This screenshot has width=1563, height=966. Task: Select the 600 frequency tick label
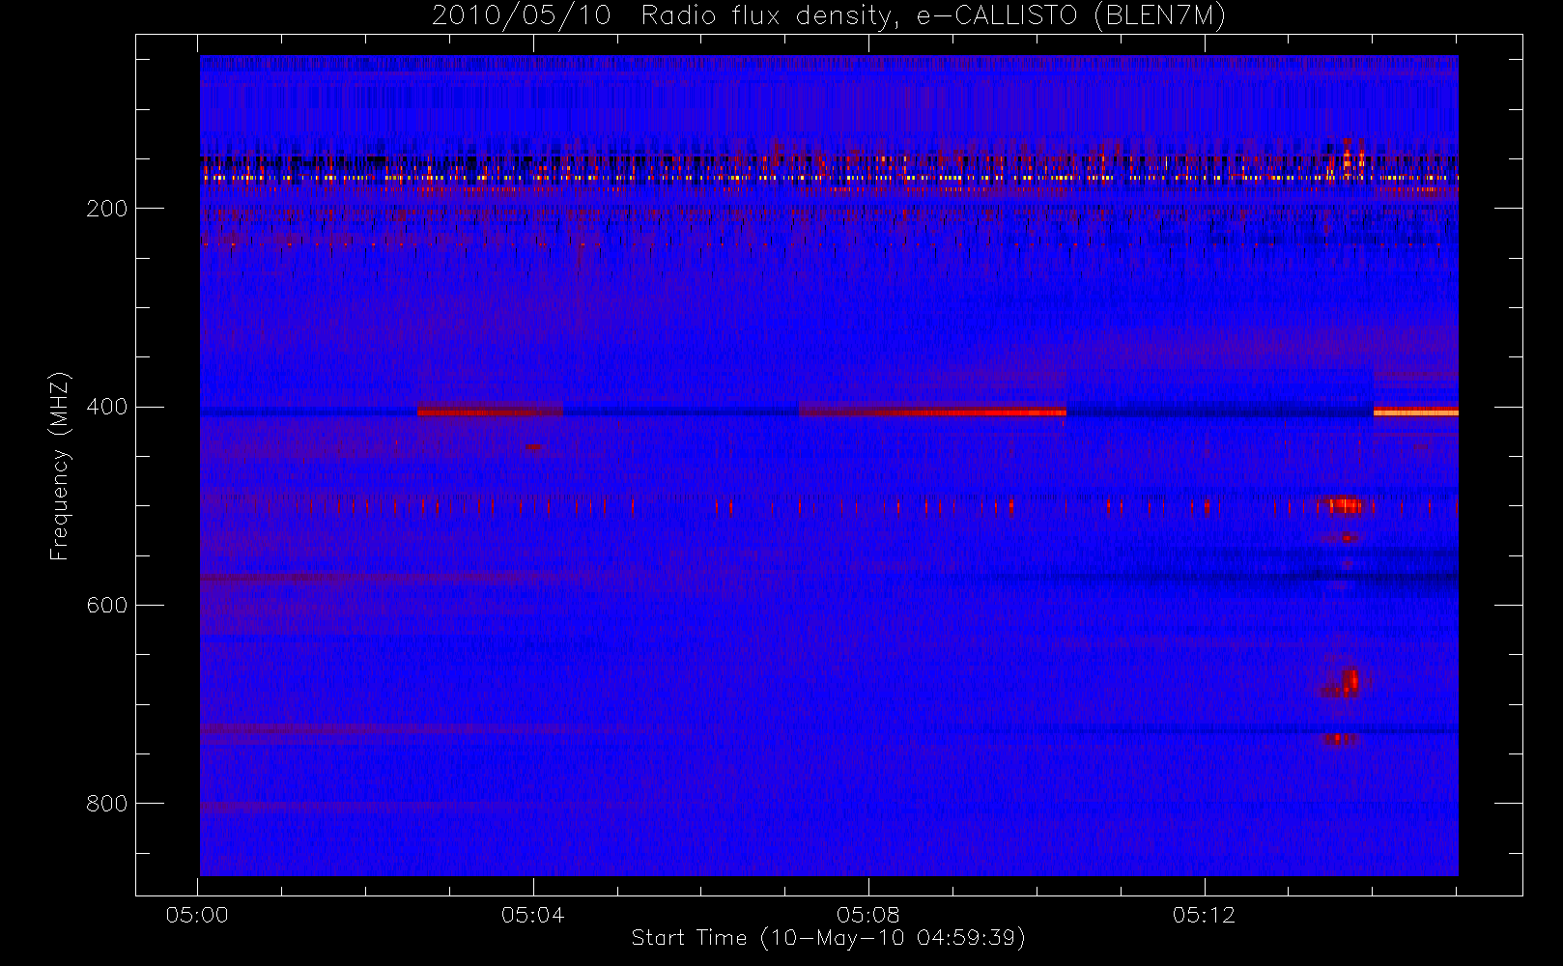pyautogui.click(x=105, y=605)
